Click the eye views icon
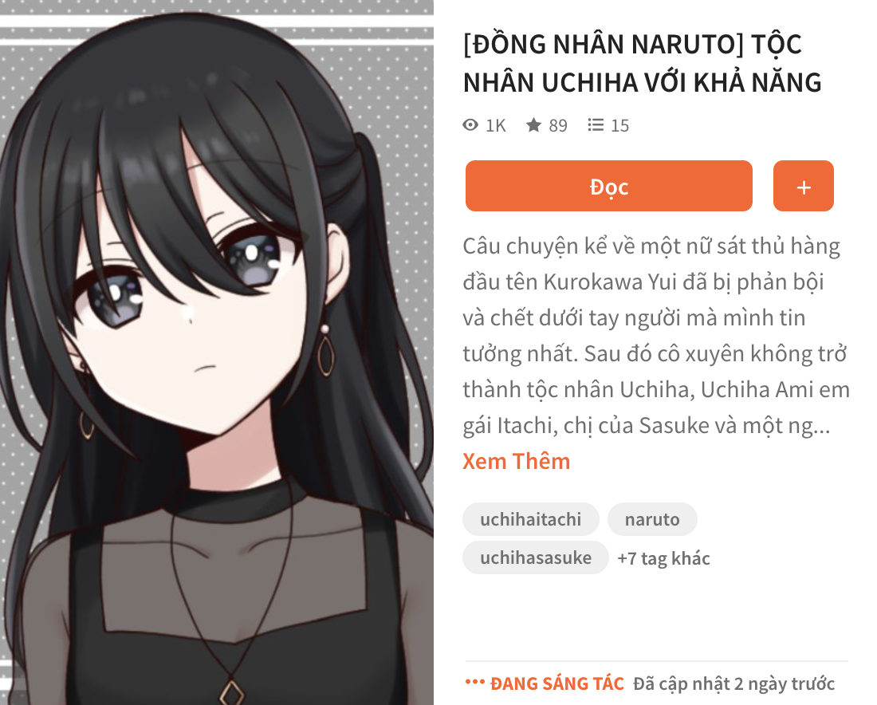This screenshot has width=877, height=705. click(x=470, y=124)
